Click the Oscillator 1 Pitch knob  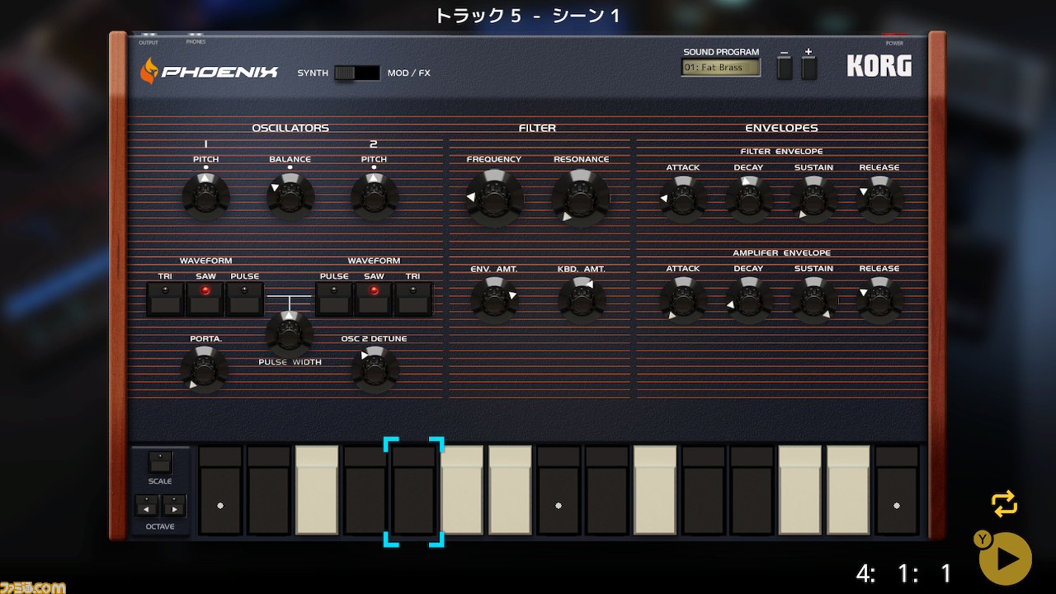point(206,196)
